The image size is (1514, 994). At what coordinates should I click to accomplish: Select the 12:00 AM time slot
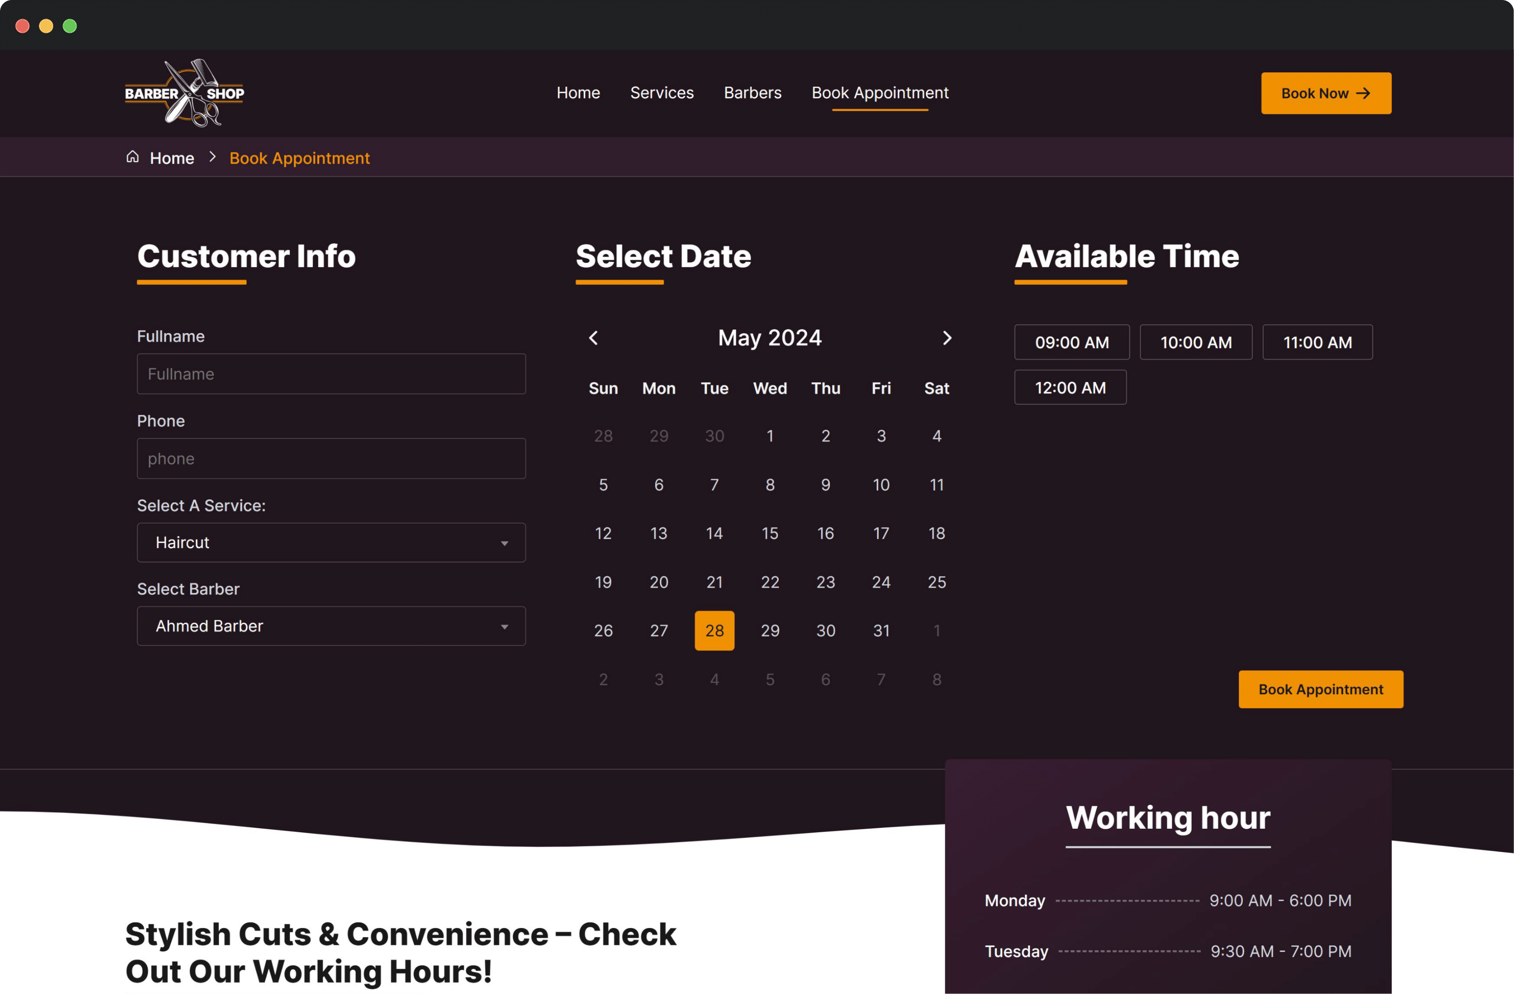[x=1070, y=387]
